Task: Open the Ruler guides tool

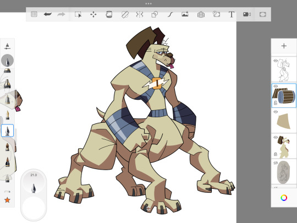Action: click(125, 14)
